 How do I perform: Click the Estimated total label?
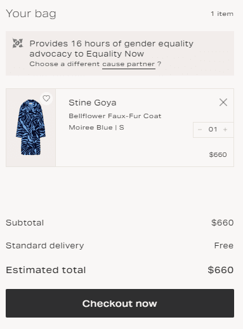pyautogui.click(x=46, y=270)
